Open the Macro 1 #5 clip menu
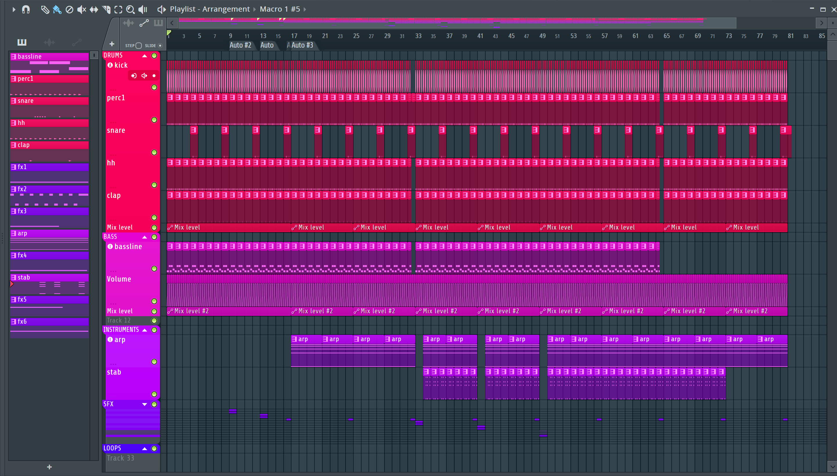Image resolution: width=837 pixels, height=476 pixels. point(280,9)
